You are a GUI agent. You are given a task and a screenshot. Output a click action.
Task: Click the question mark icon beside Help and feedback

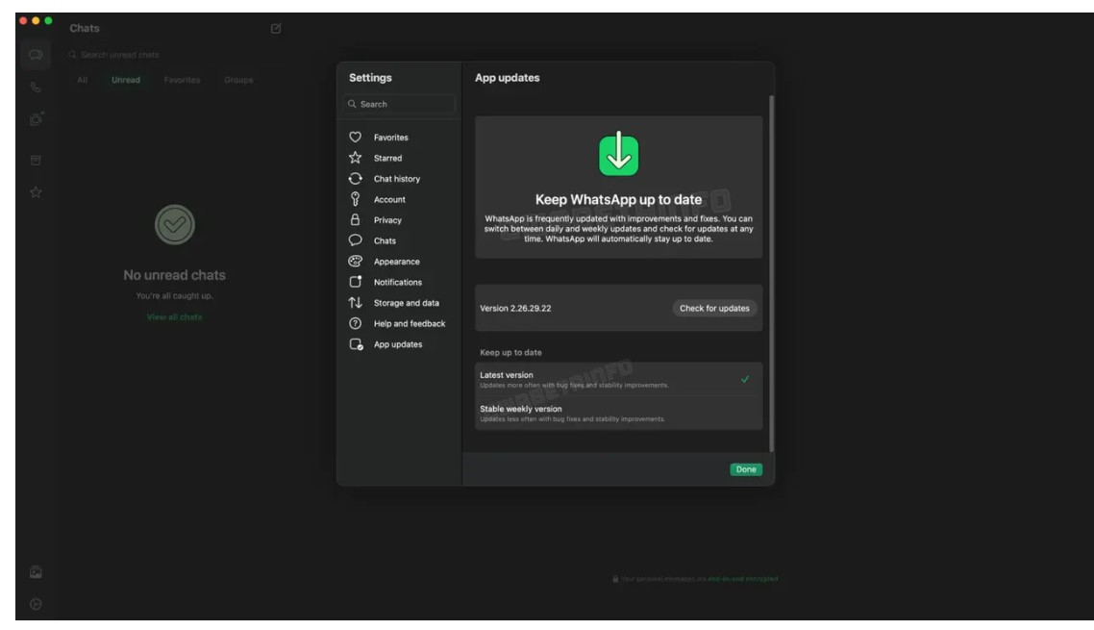[355, 323]
